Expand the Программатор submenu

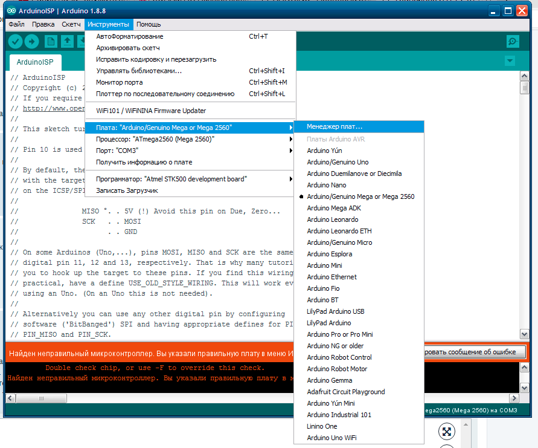pos(190,179)
